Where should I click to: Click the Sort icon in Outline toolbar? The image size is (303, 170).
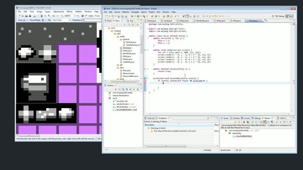pos(123,89)
